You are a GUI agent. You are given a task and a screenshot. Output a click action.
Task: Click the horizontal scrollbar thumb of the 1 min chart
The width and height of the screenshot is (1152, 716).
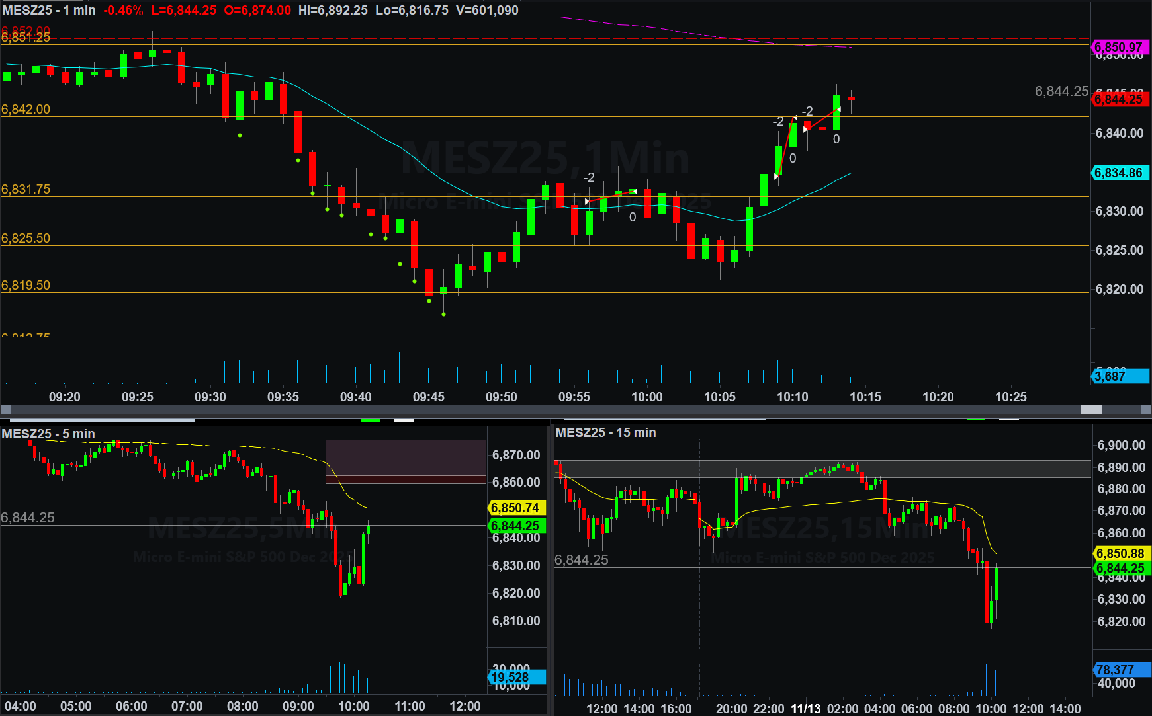pos(1091,409)
